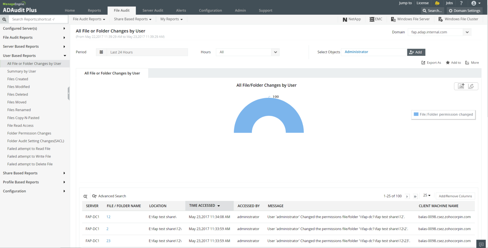The height and width of the screenshot is (248, 488).
Task: Open the Add/Remove Columns button
Action: [455, 196]
